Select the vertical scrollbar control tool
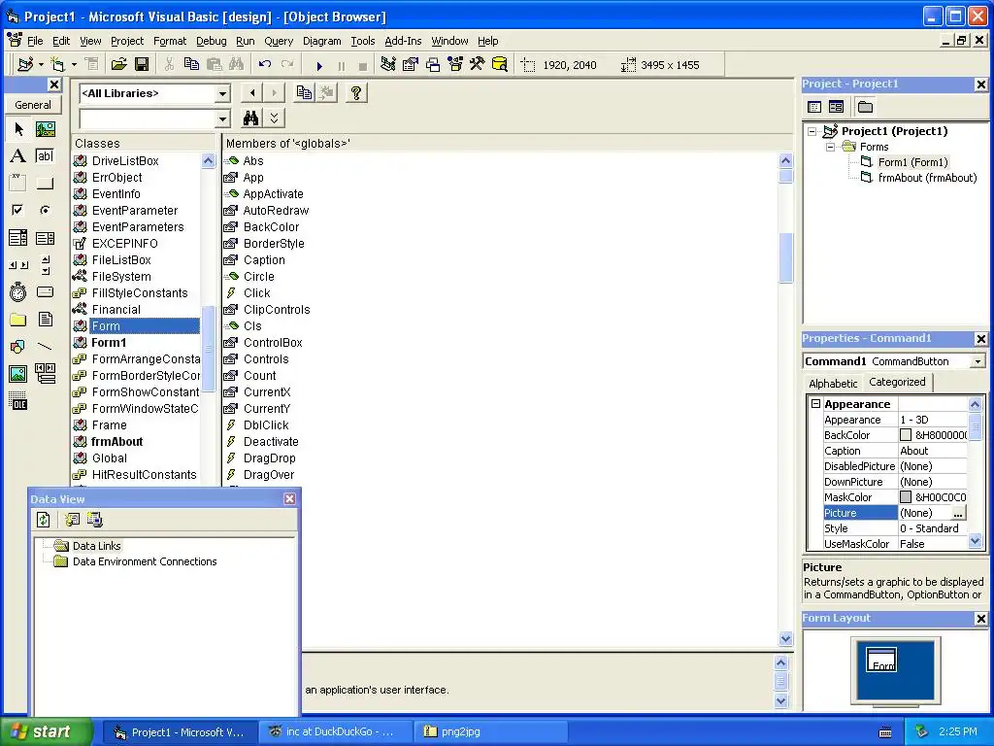Viewport: 994px width, 746px height. [x=45, y=265]
